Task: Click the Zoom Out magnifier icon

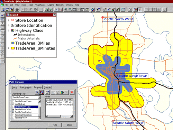Action: point(70,10)
